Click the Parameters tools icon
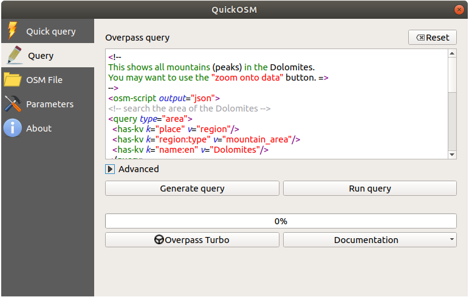The height and width of the screenshot is (297, 469). (x=12, y=104)
